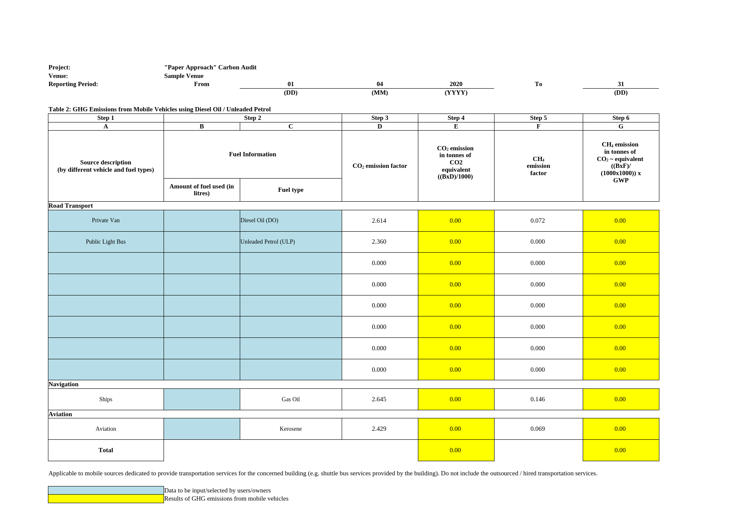Select the 'Public Light Bus' source cell
Image resolution: width=751 pixels, height=531 pixels.
(106, 242)
